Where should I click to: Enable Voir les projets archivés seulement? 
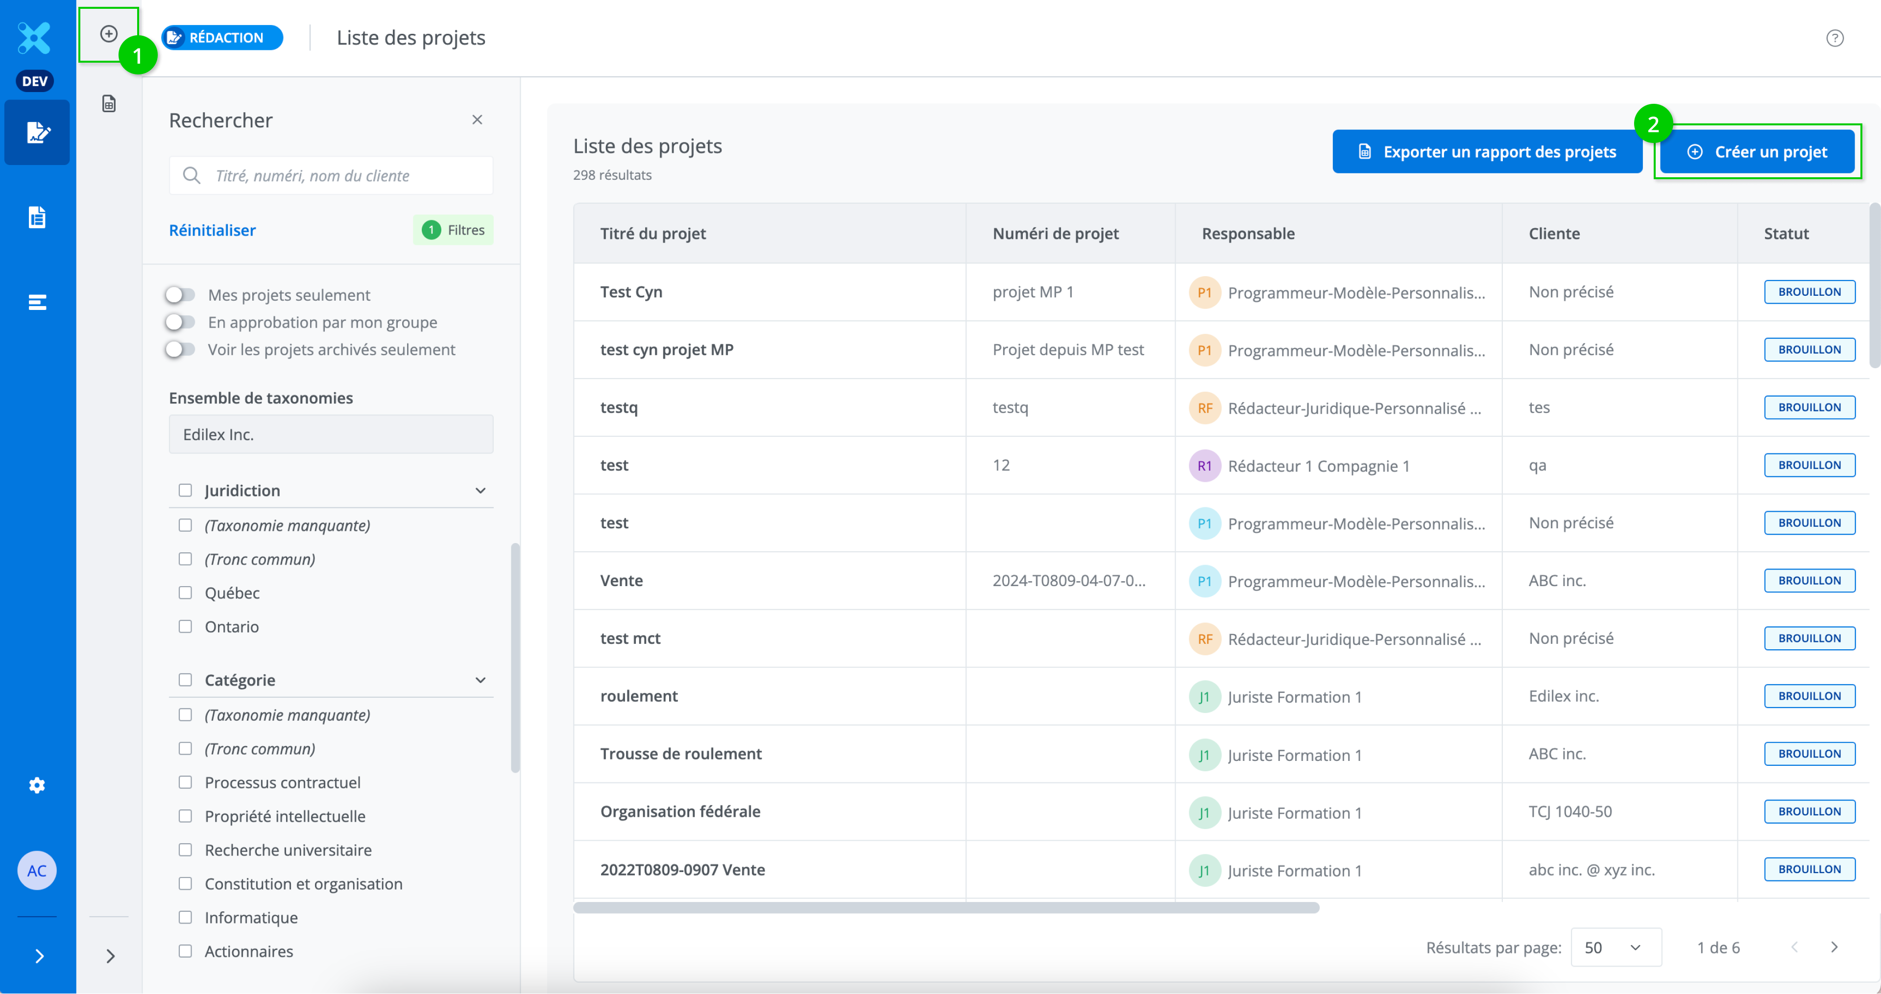[180, 350]
